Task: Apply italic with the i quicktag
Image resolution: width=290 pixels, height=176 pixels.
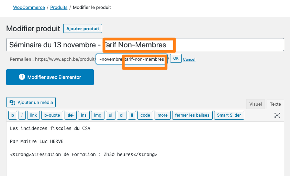Action: coord(22,115)
